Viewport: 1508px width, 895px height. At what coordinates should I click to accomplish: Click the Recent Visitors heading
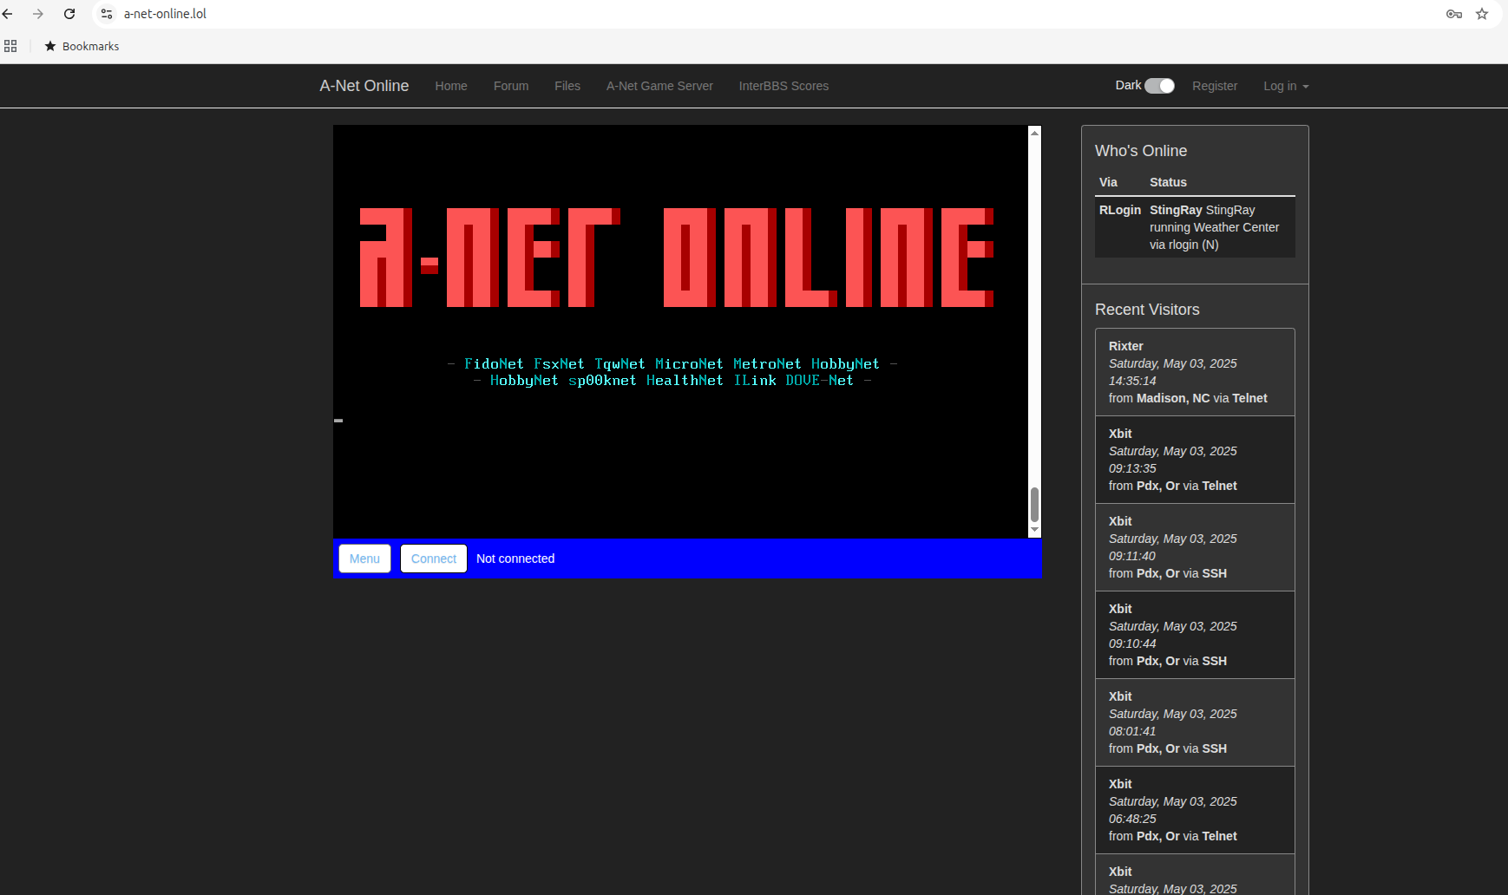pyautogui.click(x=1147, y=310)
